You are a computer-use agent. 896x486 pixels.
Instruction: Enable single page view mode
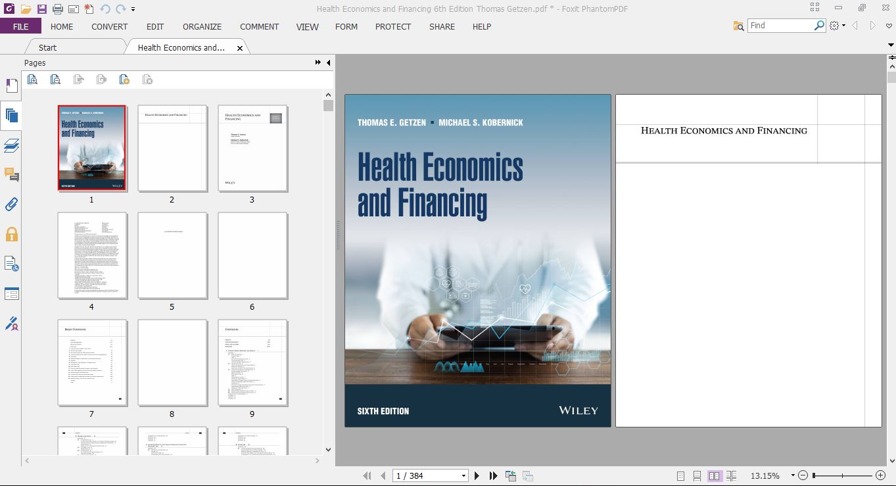click(x=680, y=475)
